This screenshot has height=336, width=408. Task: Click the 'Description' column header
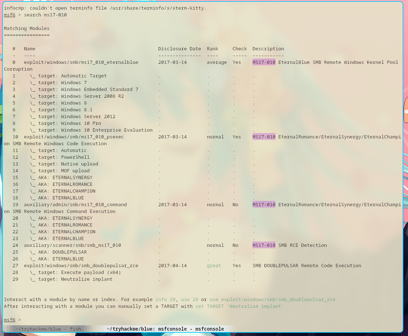tap(268, 49)
